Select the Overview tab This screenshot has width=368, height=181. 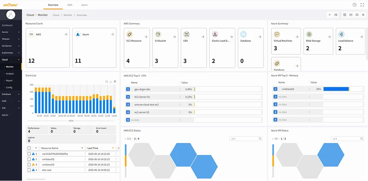(x=53, y=5)
